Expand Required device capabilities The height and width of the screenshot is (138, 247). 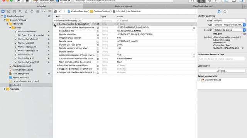coord(58,66)
